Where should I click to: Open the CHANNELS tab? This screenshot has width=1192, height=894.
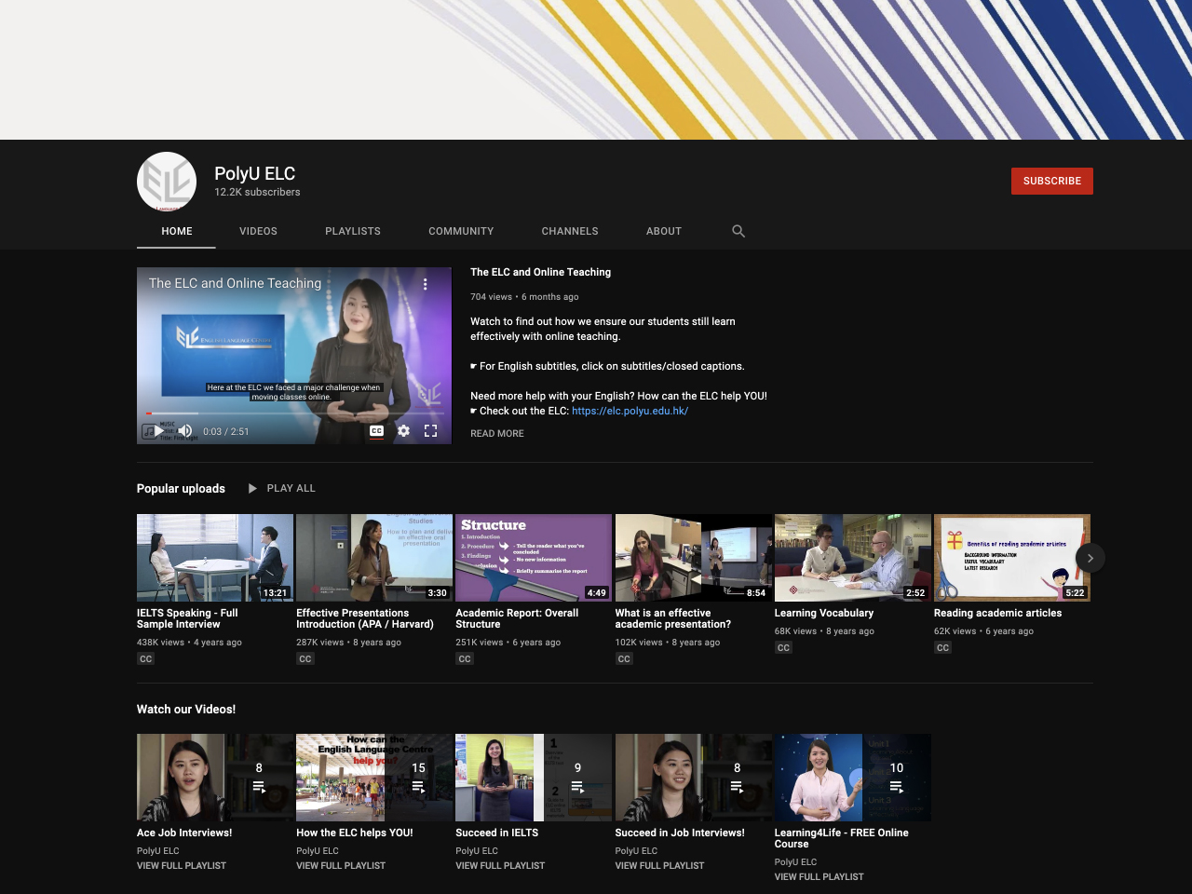(x=570, y=231)
